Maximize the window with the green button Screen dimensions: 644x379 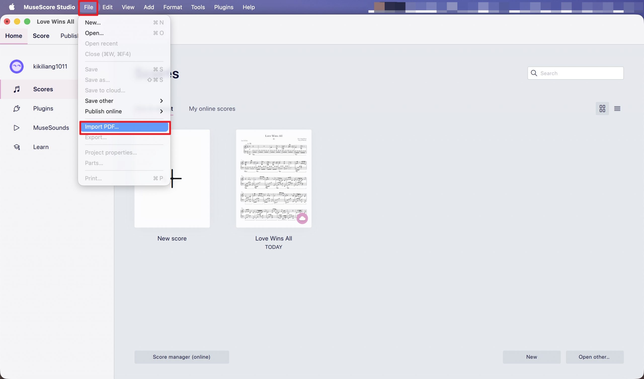pos(27,21)
